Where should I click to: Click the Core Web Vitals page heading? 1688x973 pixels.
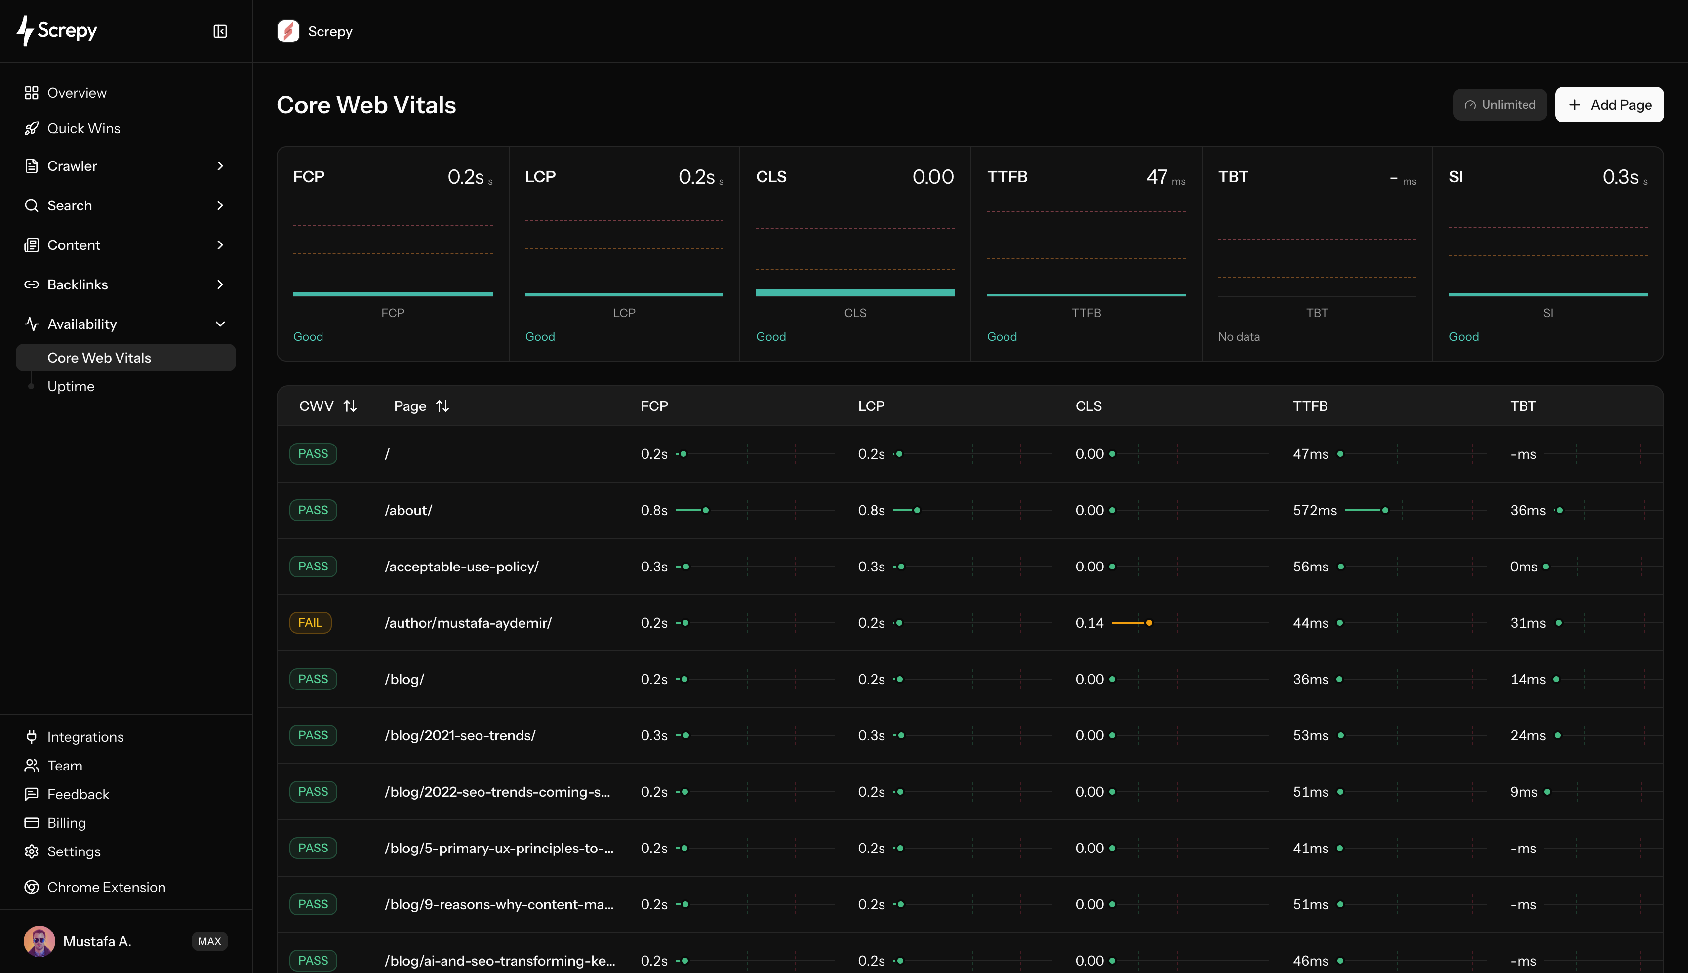click(x=366, y=105)
